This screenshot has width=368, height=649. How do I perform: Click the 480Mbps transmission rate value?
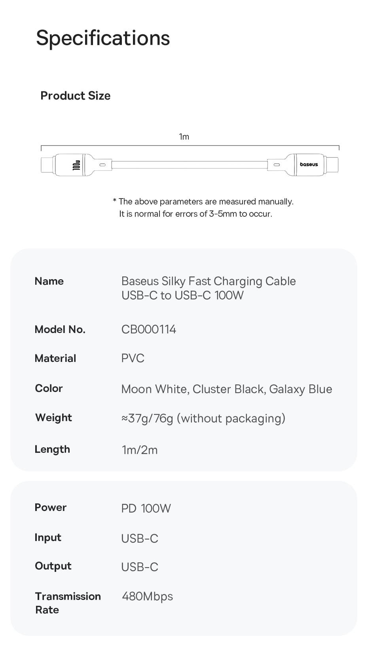tap(147, 596)
